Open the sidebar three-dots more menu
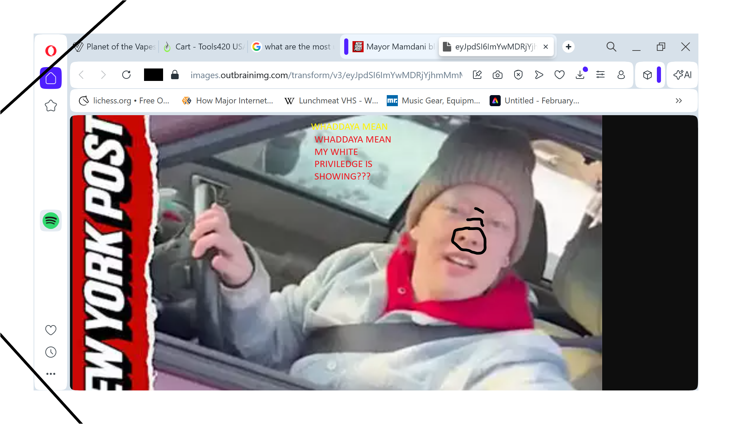 pos(51,374)
